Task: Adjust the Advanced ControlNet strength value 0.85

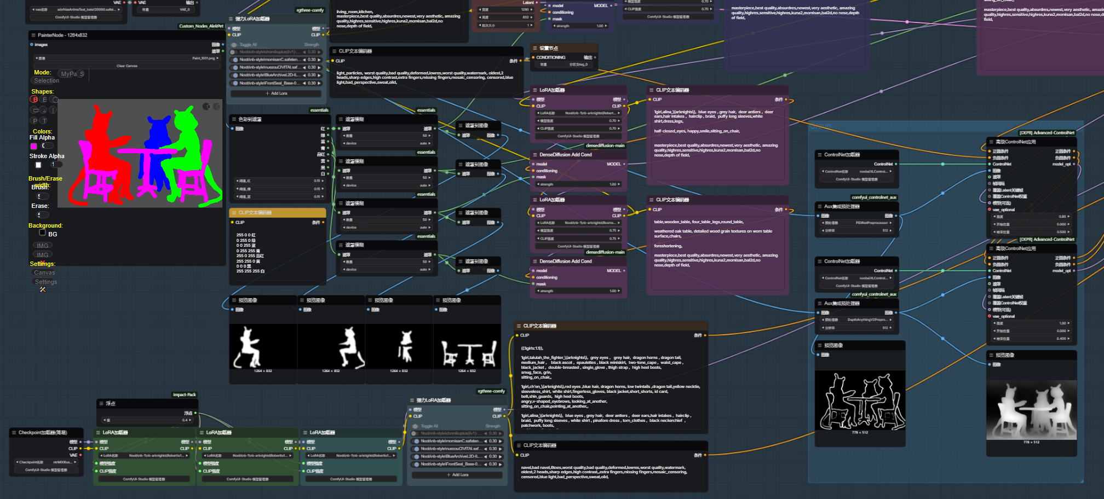Action: coord(1032,217)
